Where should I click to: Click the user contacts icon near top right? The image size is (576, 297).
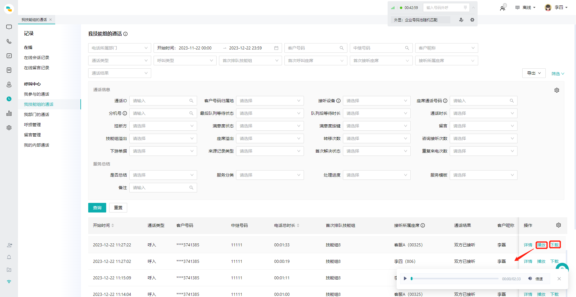(x=502, y=8)
